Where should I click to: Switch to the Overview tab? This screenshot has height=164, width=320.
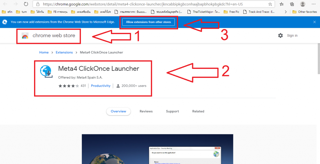[118, 111]
